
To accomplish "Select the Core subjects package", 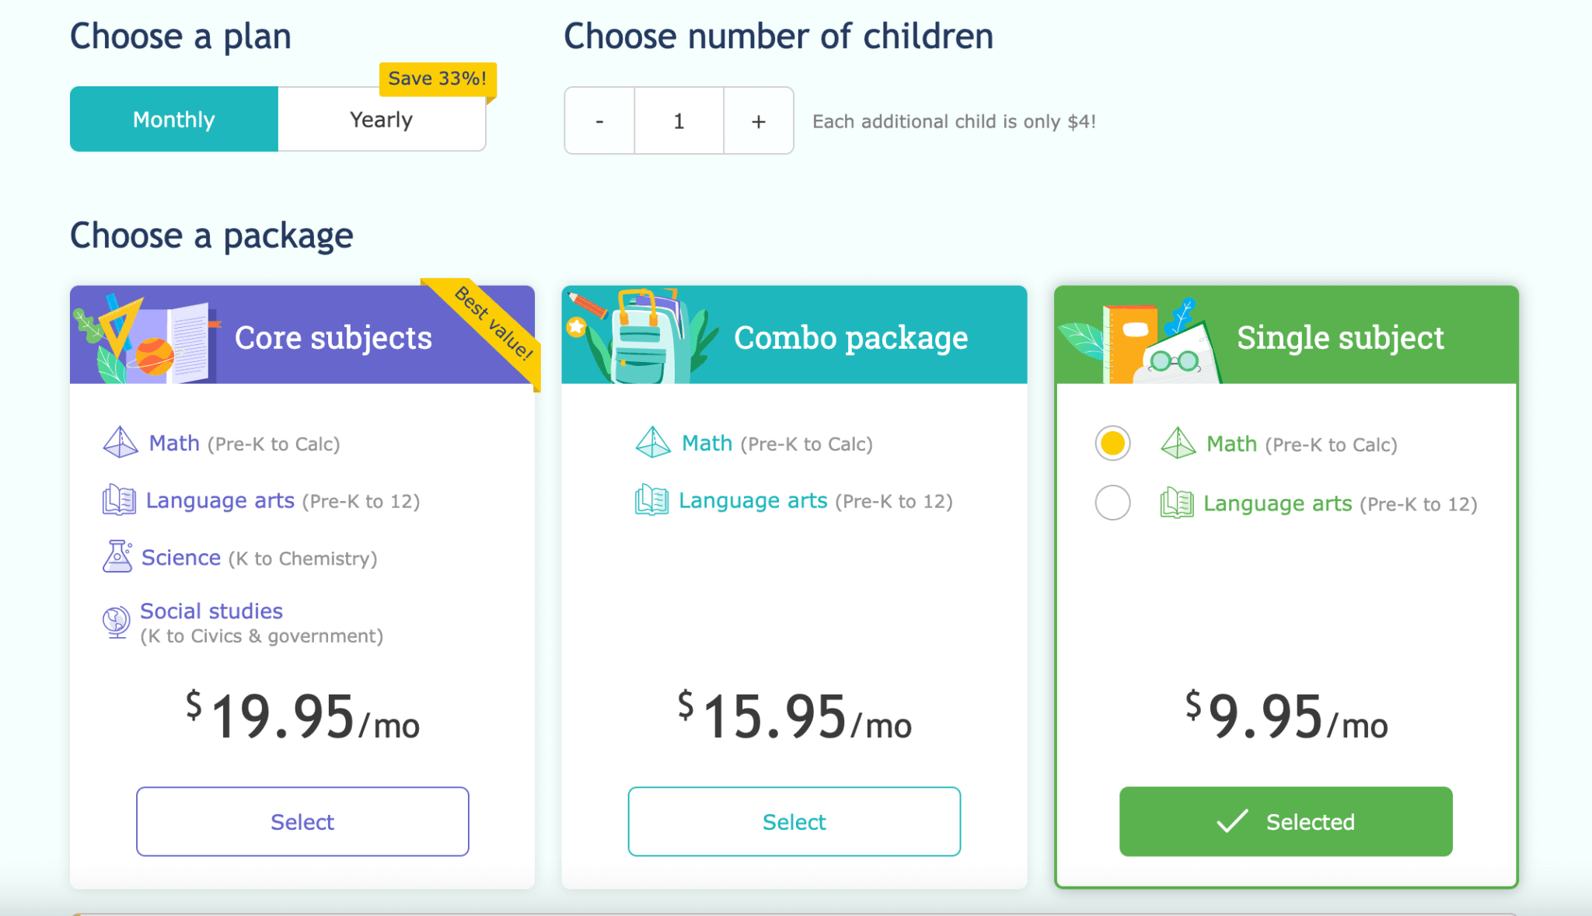I will (x=302, y=821).
